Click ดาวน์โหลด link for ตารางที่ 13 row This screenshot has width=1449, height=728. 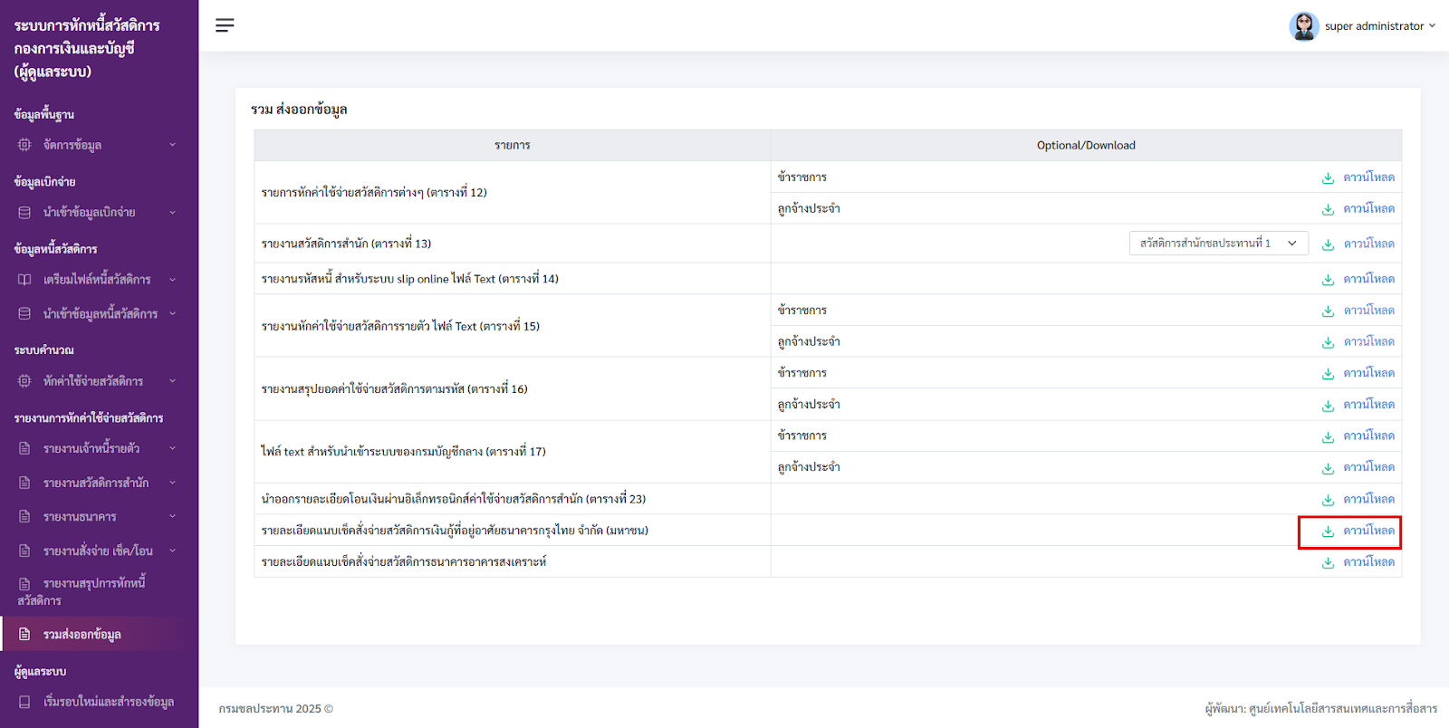point(1368,244)
